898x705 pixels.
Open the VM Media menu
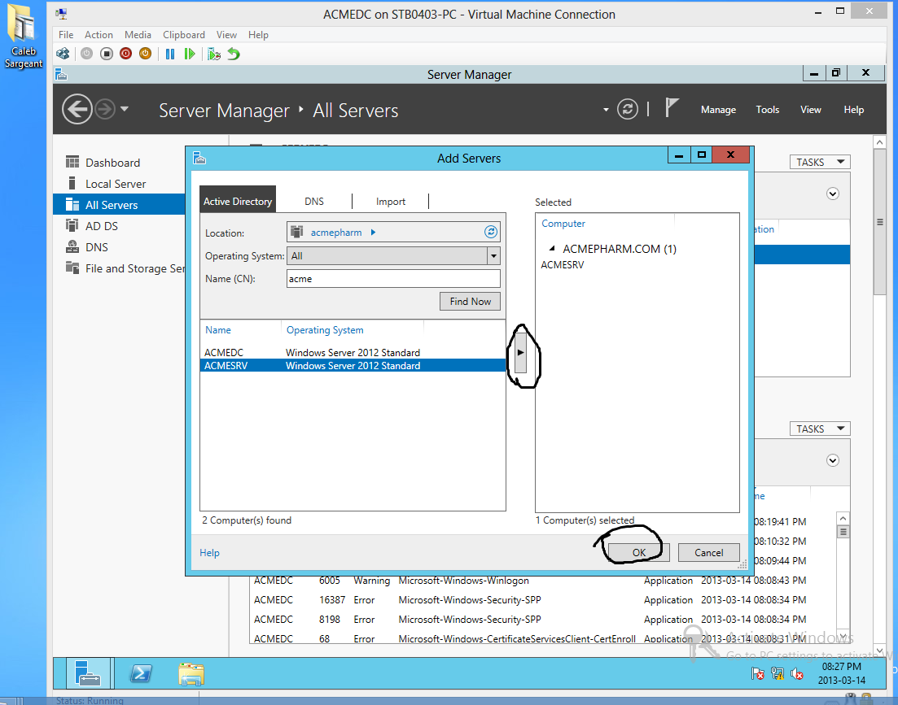click(x=138, y=35)
